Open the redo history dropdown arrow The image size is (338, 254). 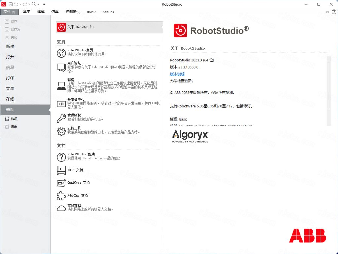(x=29, y=4)
